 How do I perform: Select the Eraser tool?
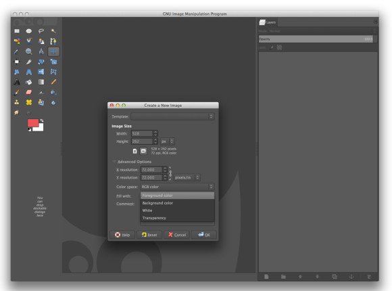(x=29, y=93)
